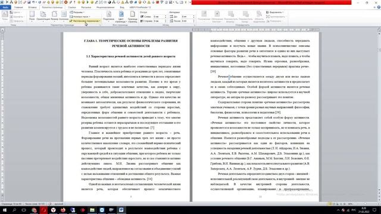This screenshot has height=214, width=381.
Task: Click Переместить назад (Send Backward) button
Action: 246,17
